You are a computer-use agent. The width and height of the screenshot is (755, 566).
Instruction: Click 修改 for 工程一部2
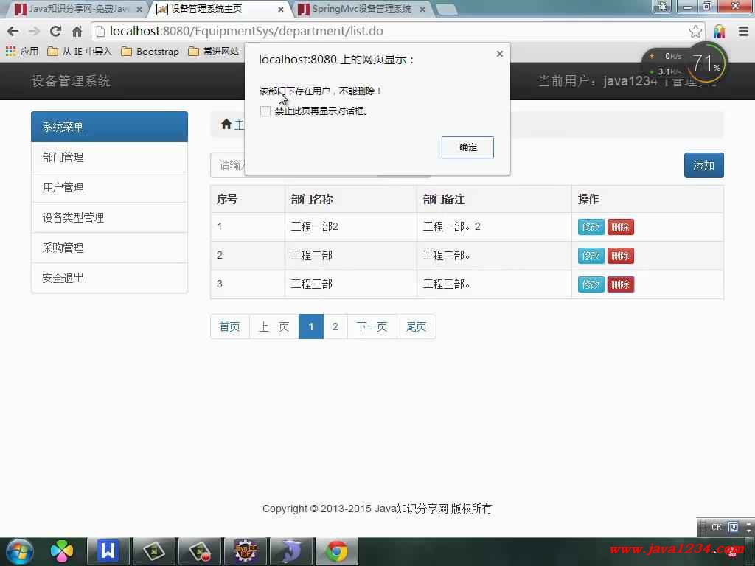[591, 227]
